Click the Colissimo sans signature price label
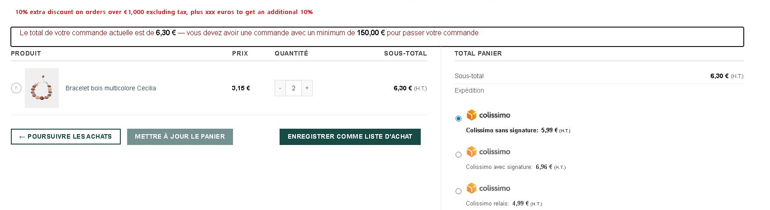This screenshot has width=770, height=210. point(518,131)
